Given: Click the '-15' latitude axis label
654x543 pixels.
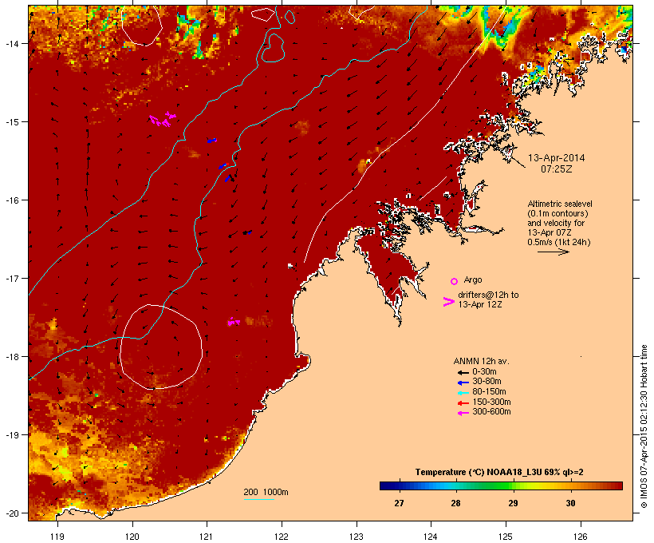Looking at the screenshot, I should click(12, 122).
